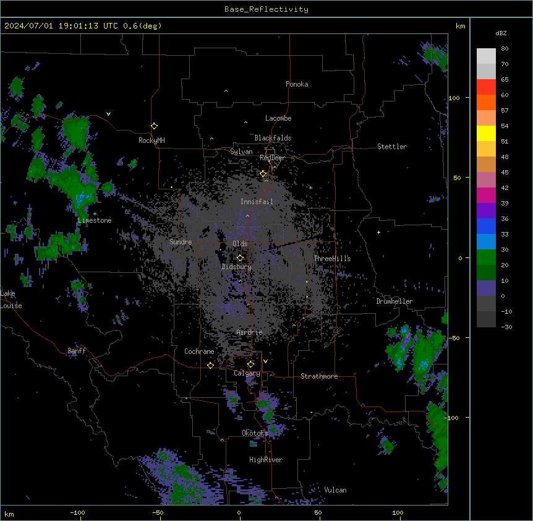Click the Stettler town label
Image resolution: width=533 pixels, height=521 pixels.
[x=391, y=147]
